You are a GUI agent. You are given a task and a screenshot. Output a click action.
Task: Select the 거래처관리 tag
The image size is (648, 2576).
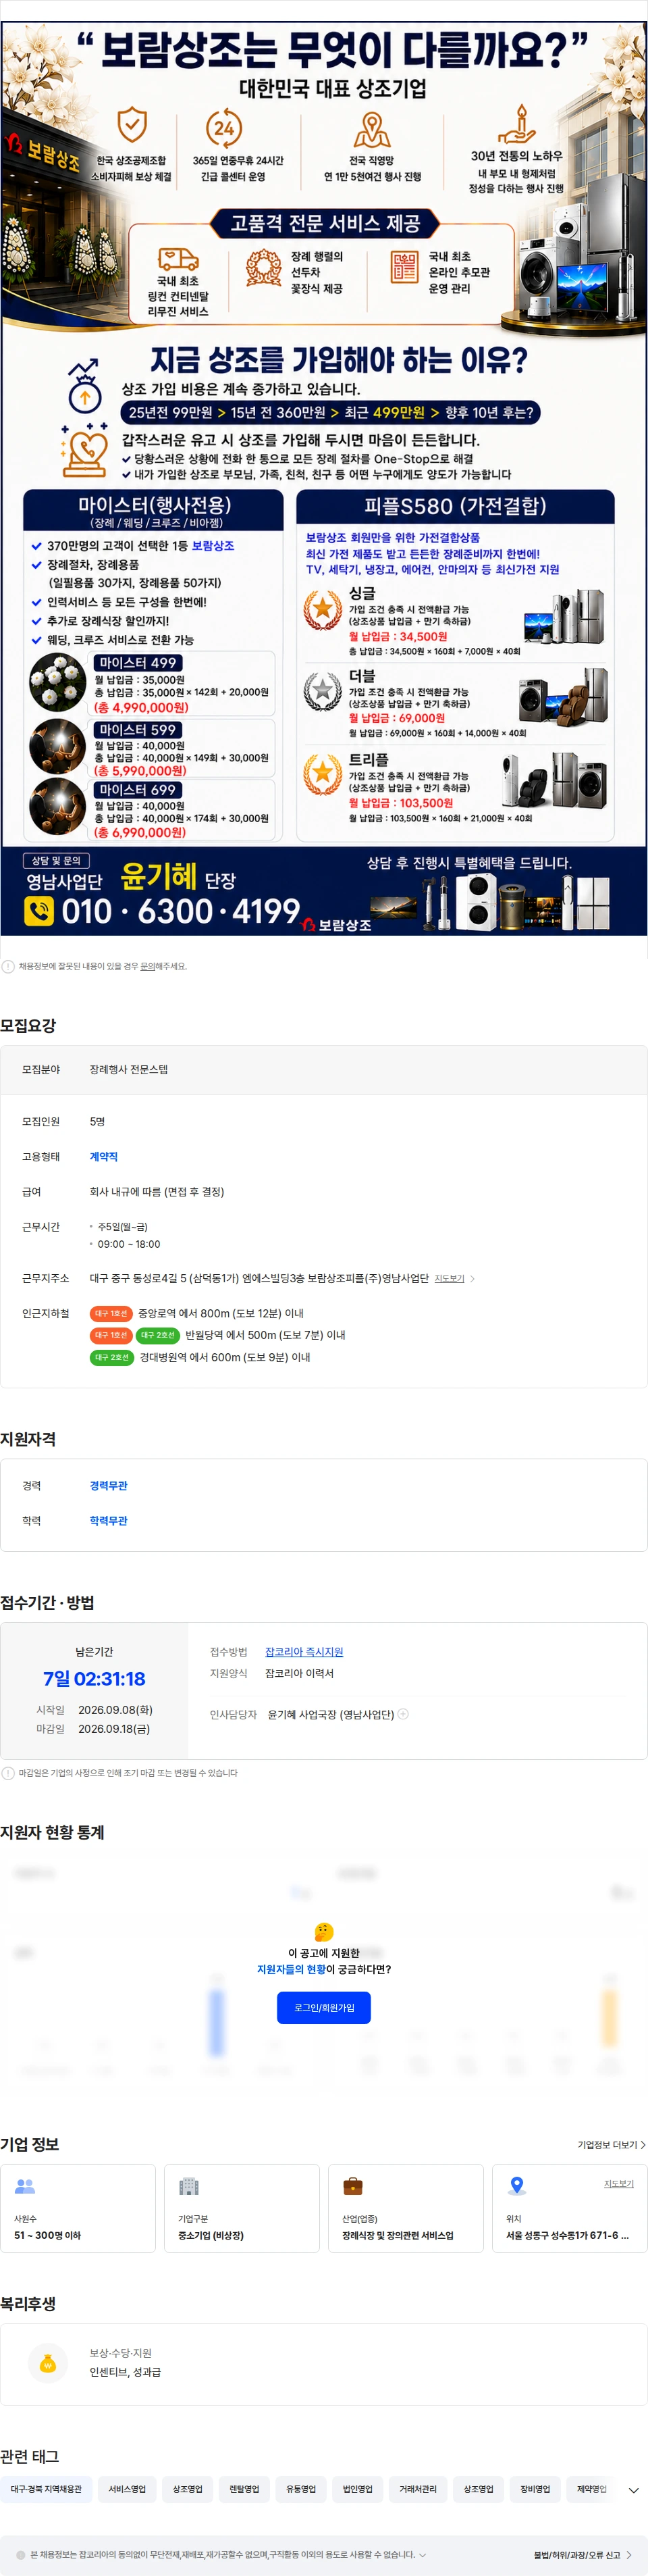(418, 2489)
